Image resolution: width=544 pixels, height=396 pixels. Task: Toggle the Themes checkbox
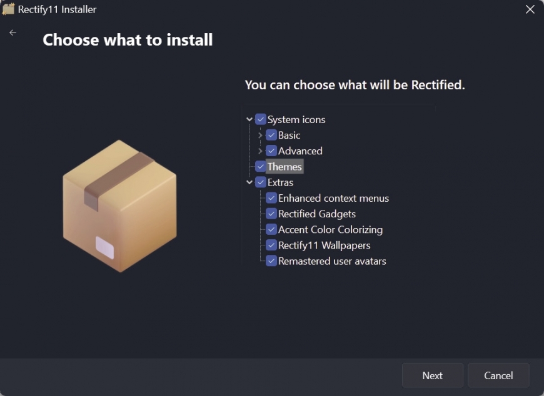tap(261, 167)
